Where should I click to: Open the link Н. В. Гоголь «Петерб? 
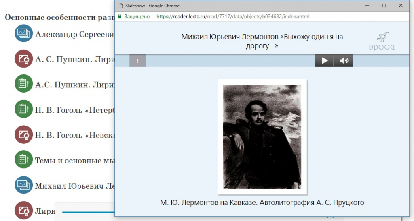(x=75, y=110)
